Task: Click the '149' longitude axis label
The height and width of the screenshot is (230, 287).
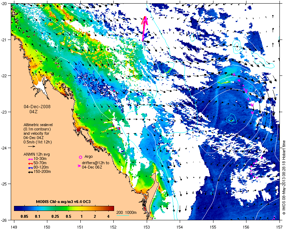Action: click(14, 227)
